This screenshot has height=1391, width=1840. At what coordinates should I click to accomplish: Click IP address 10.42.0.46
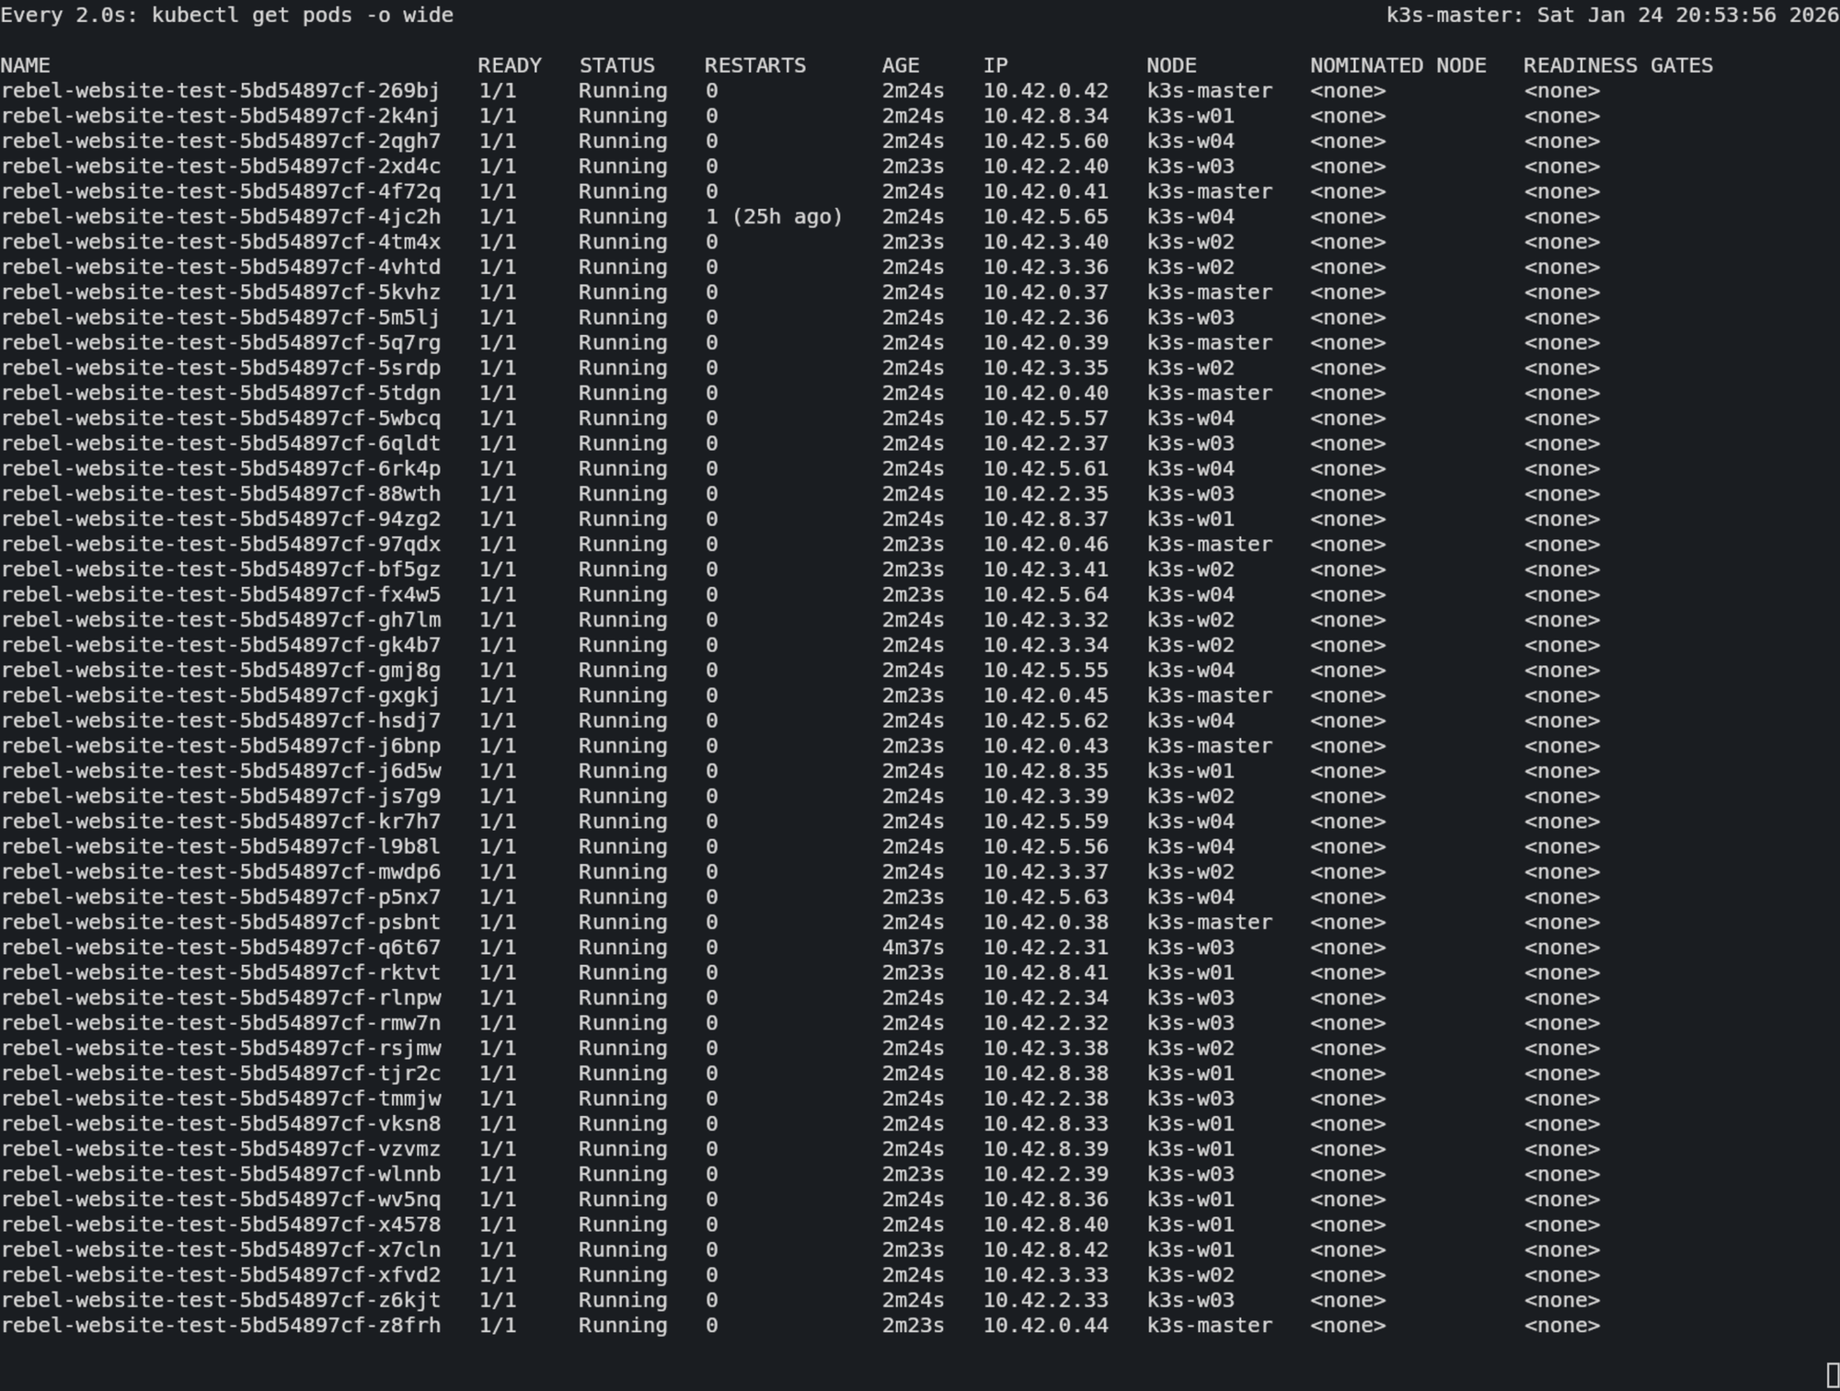(1045, 545)
